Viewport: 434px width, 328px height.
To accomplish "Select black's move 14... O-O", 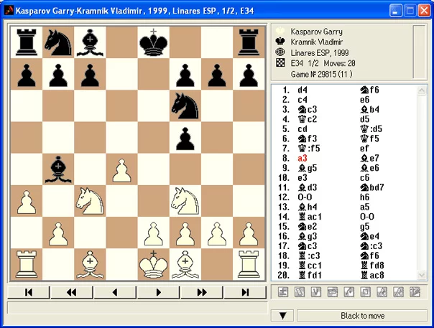I will [x=367, y=217].
